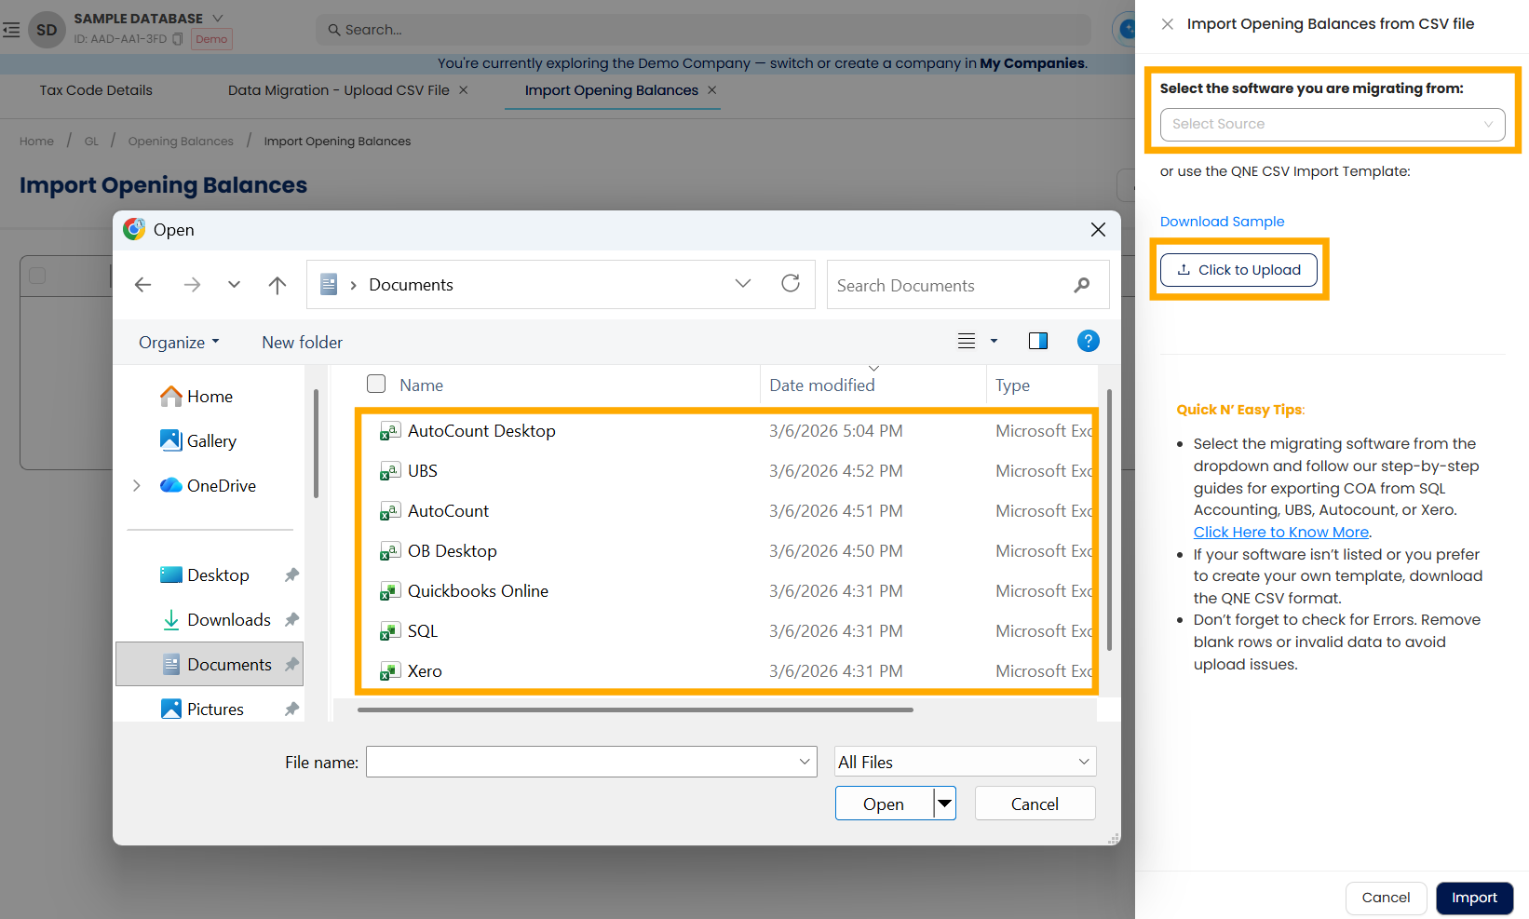The height and width of the screenshot is (919, 1529).
Task: Open recent locations chevron in dialog
Action: coord(234,285)
